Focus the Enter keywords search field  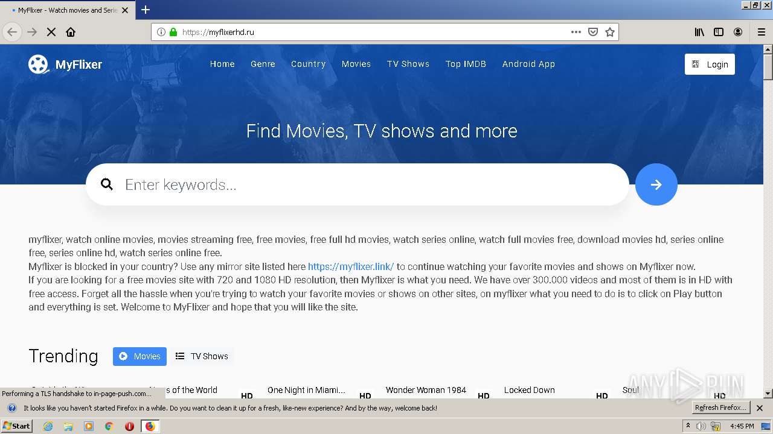click(358, 184)
